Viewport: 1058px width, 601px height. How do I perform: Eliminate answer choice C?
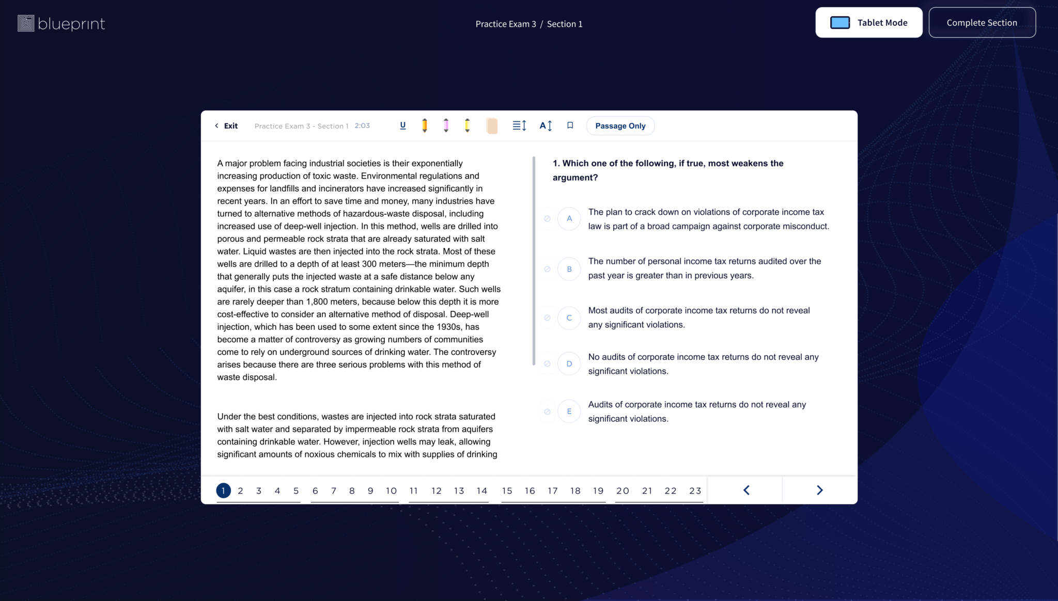pos(547,318)
